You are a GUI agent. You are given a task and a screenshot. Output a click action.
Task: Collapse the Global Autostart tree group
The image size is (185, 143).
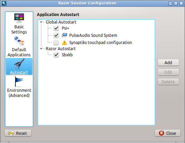pos(41,22)
